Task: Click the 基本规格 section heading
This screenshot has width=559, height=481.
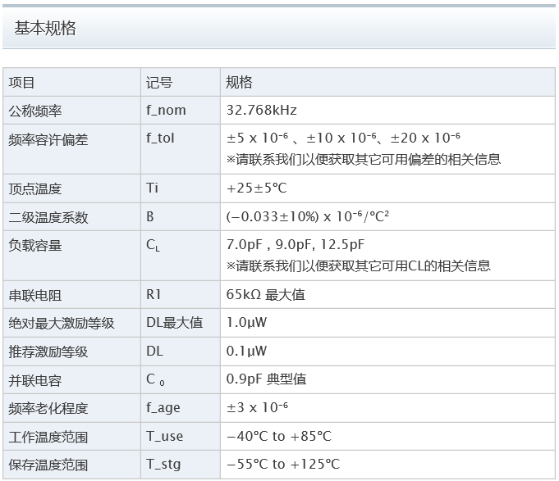Action: tap(45, 29)
